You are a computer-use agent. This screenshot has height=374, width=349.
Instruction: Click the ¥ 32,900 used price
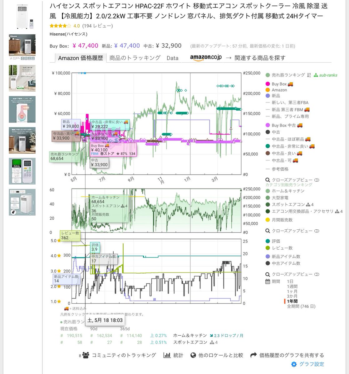(x=168, y=46)
